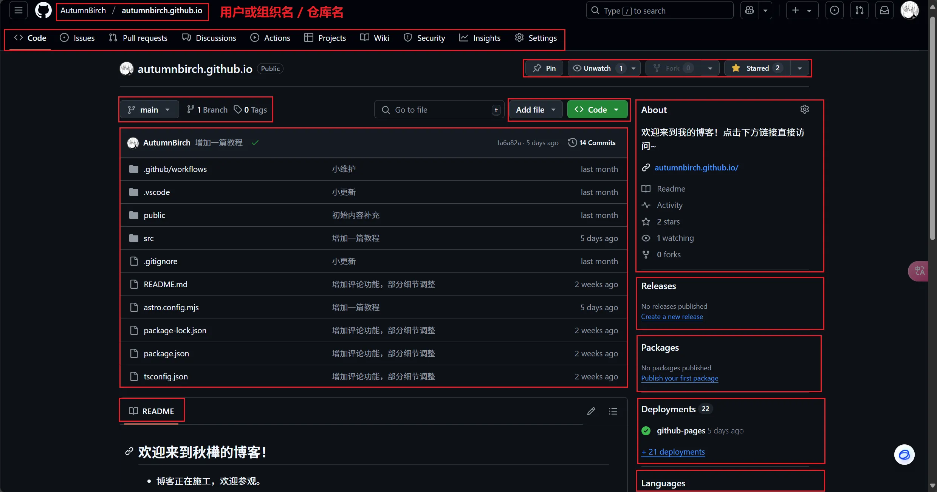Click the AutumnBirch owner breadcrumb link
This screenshot has width=937, height=492.
click(x=83, y=11)
